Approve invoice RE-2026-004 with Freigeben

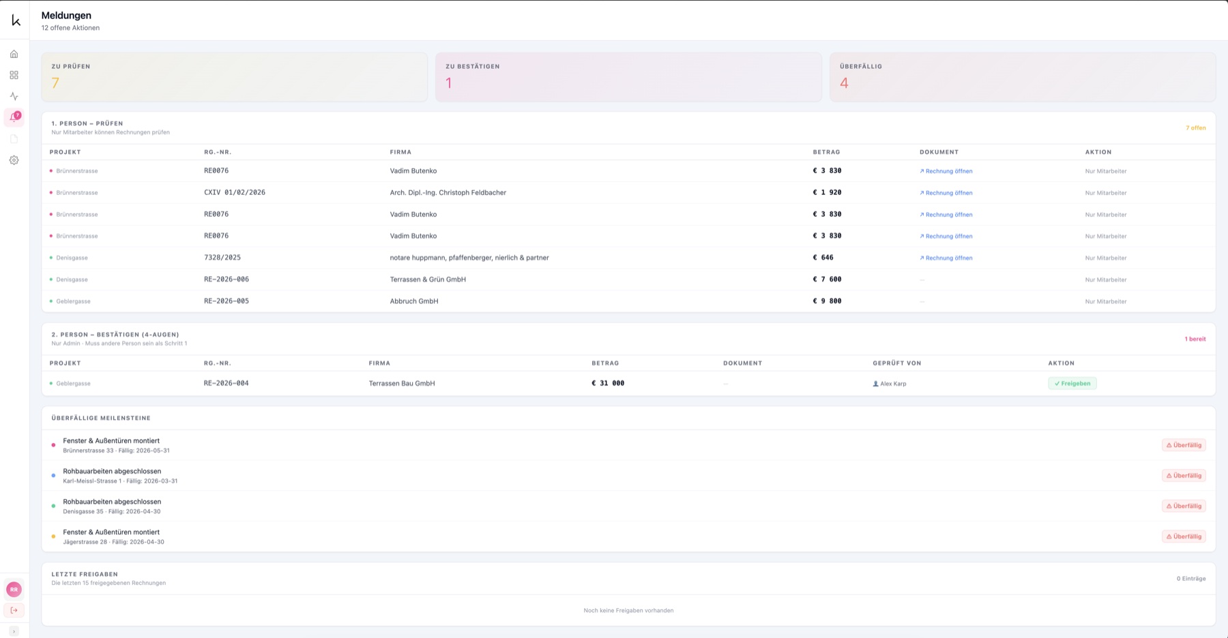click(1072, 384)
